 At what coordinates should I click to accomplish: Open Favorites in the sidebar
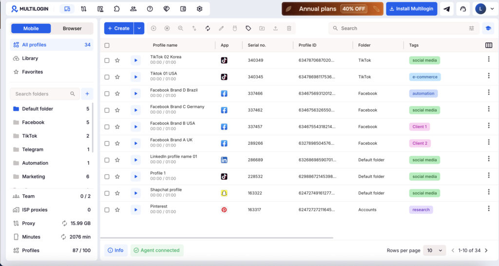click(x=52, y=72)
